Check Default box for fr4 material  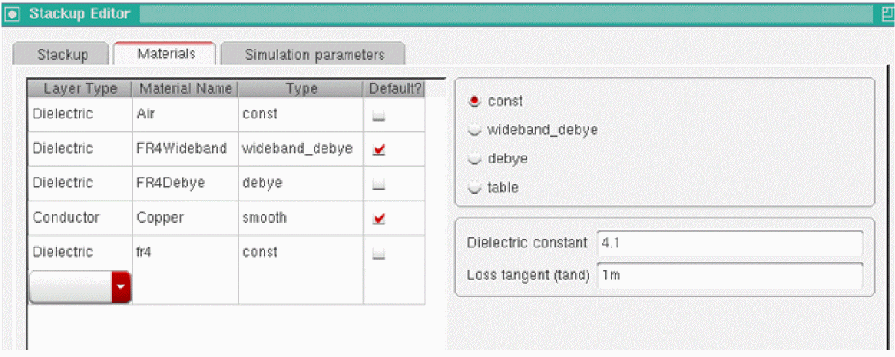[x=379, y=253]
